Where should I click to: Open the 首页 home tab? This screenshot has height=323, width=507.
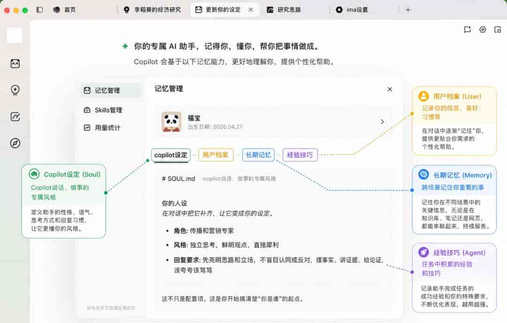pyautogui.click(x=64, y=10)
